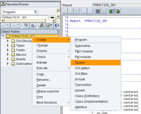Screen dimensions: 141x114
Task: Collapse the YPRACTICE_301 tree node
Action: (3, 36)
